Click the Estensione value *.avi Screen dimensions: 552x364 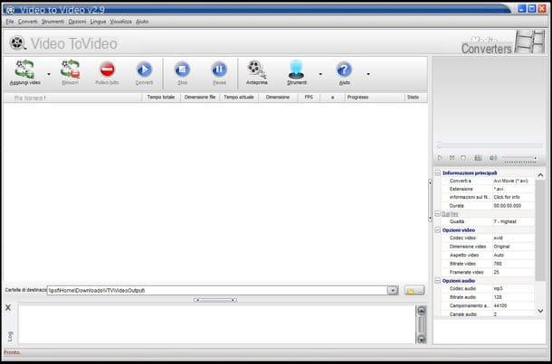[x=499, y=189]
